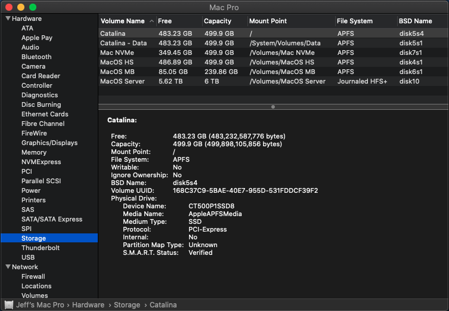This screenshot has width=449, height=311.
Task: Select PCI in the sidebar
Action: [x=27, y=171]
